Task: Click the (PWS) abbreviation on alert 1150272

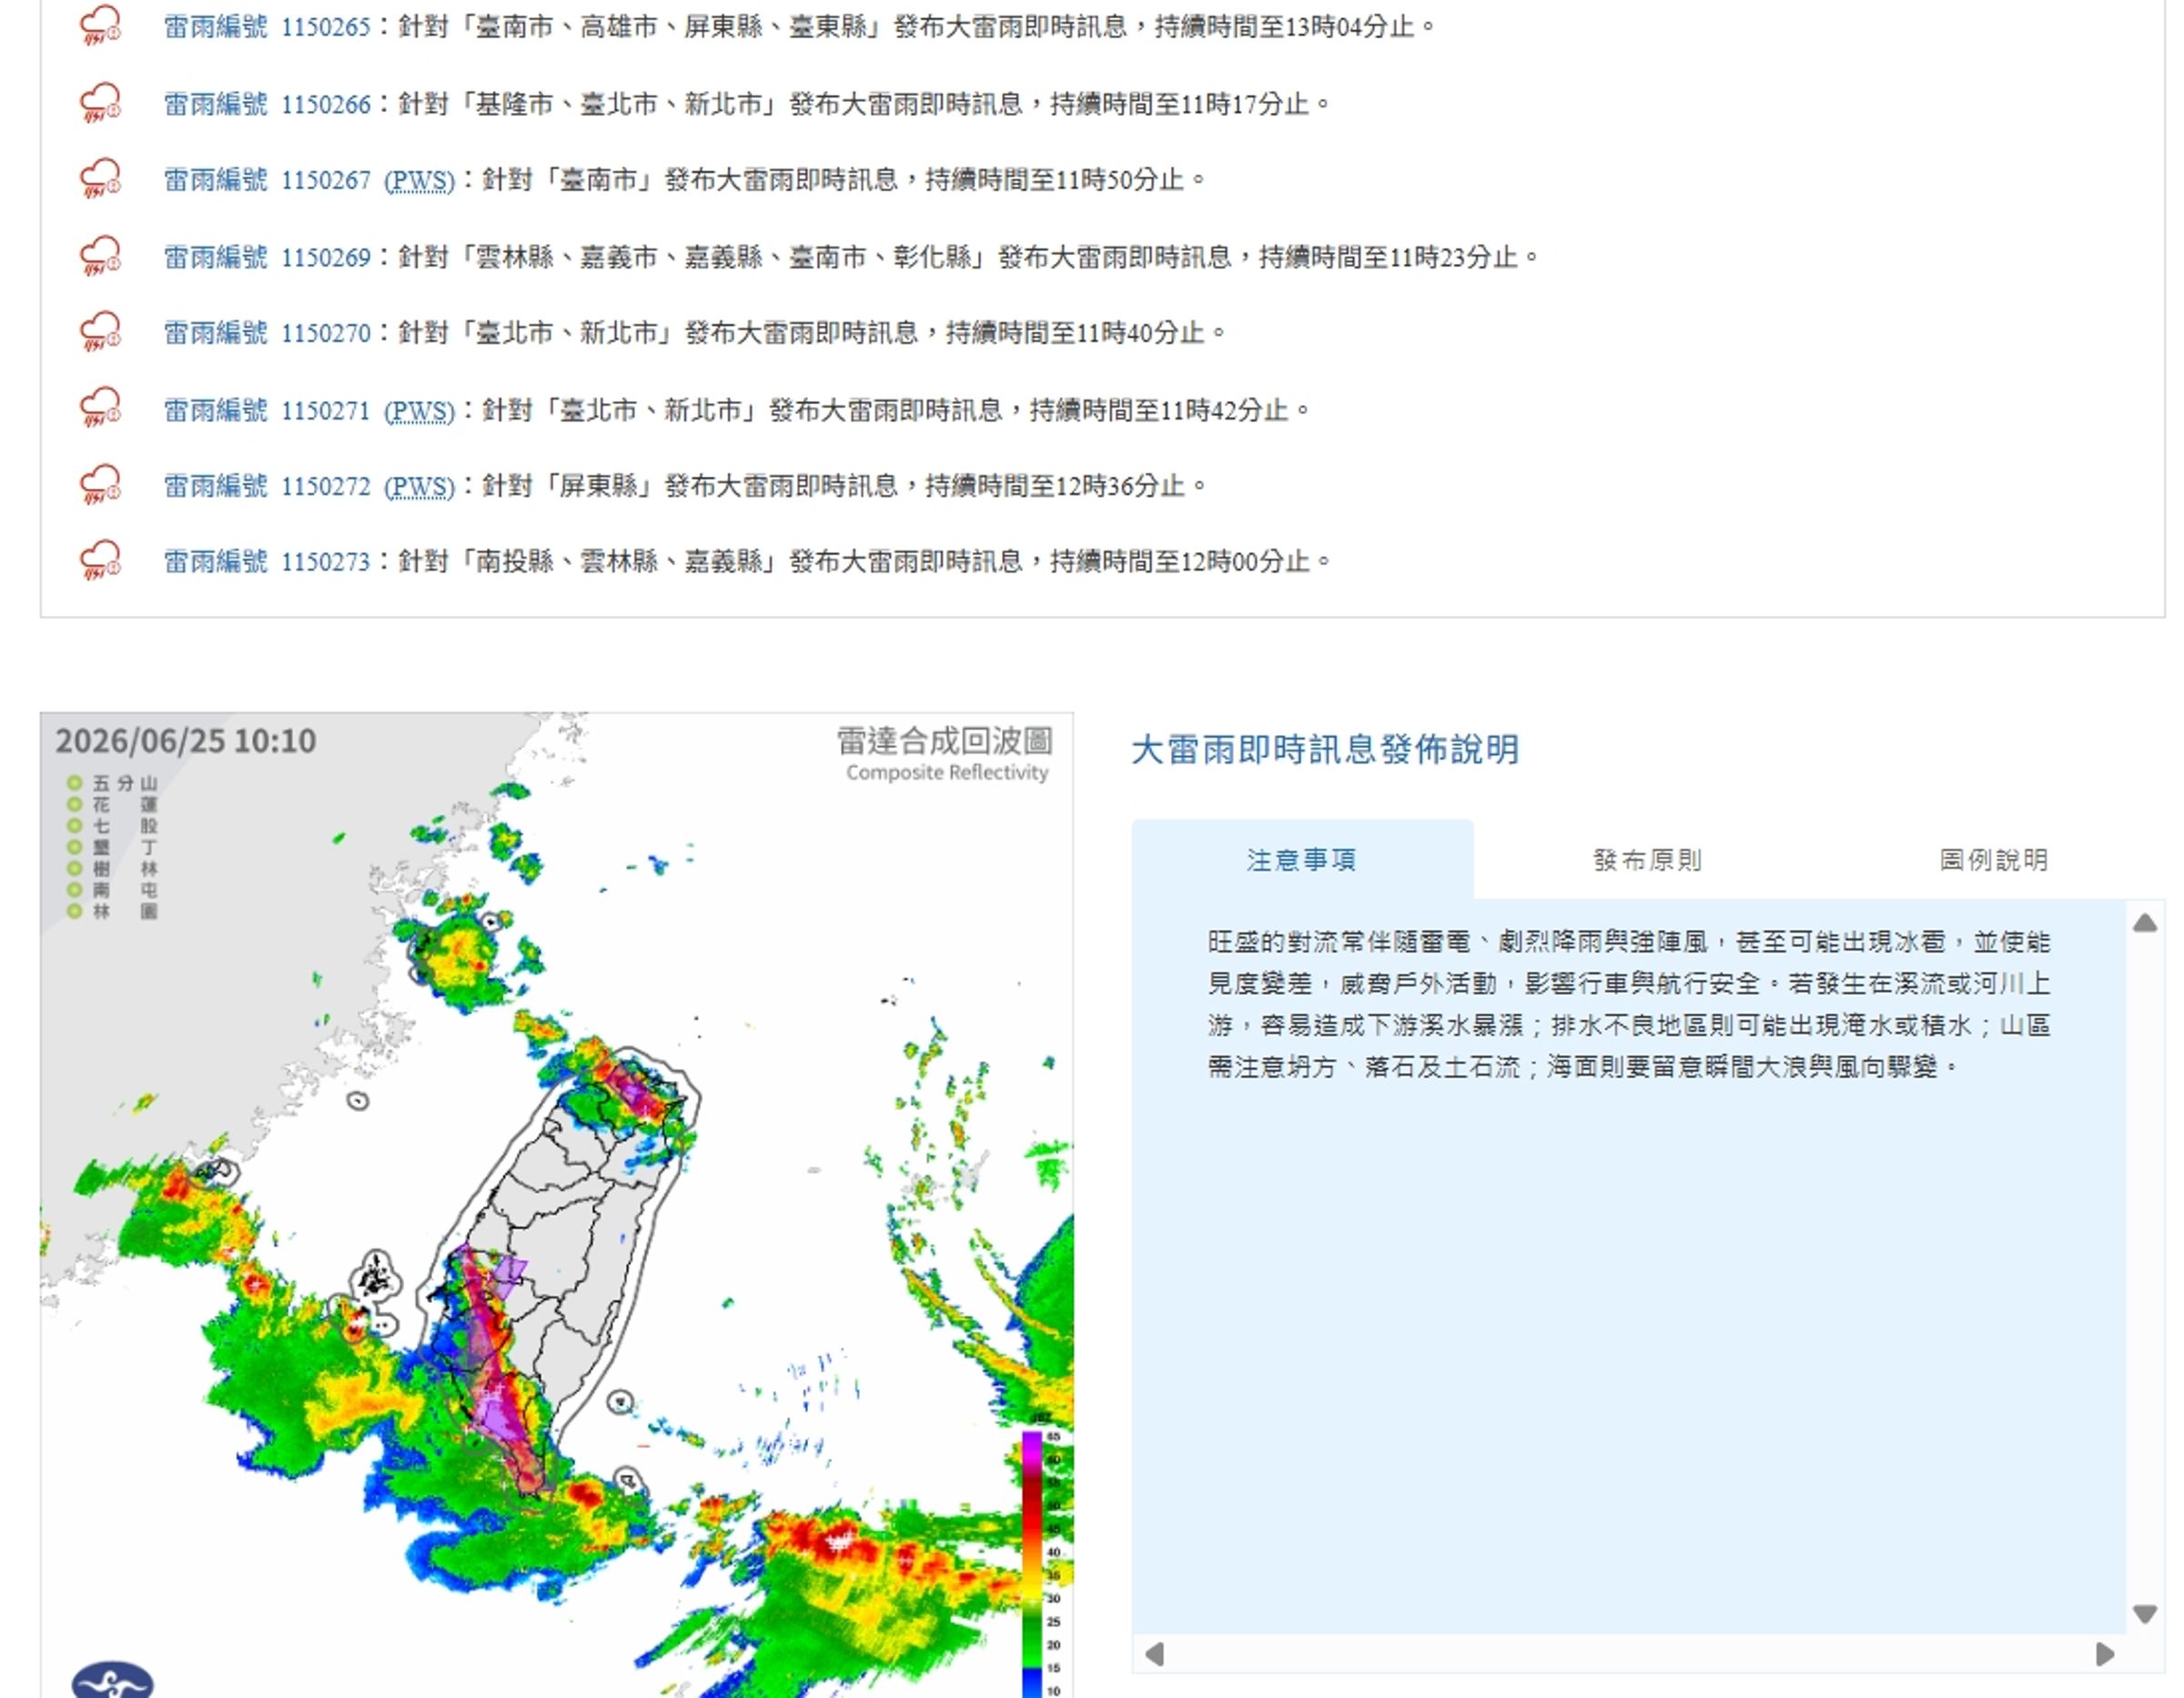Action: 419,487
